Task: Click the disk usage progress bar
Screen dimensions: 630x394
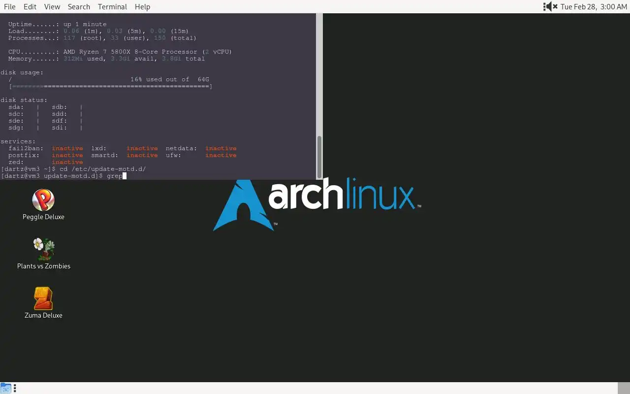Action: [x=111, y=86]
